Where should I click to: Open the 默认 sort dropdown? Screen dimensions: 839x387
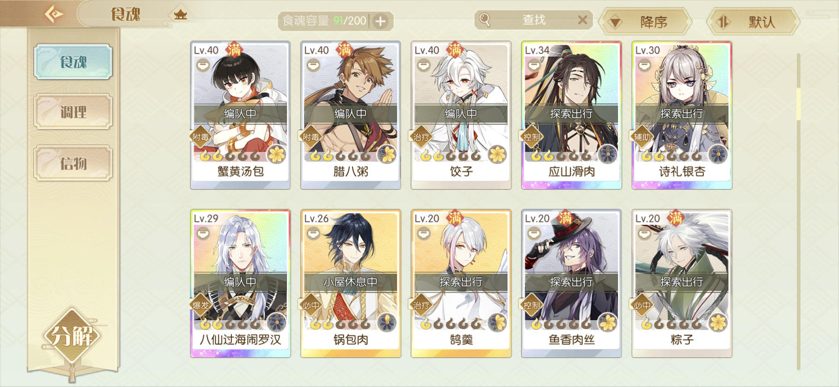tap(753, 21)
